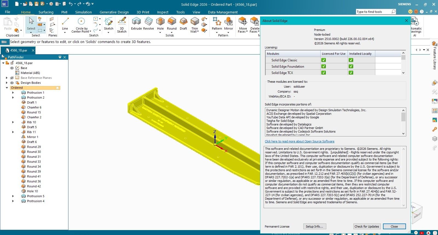Expand the Design Bodies node

coord(7,83)
